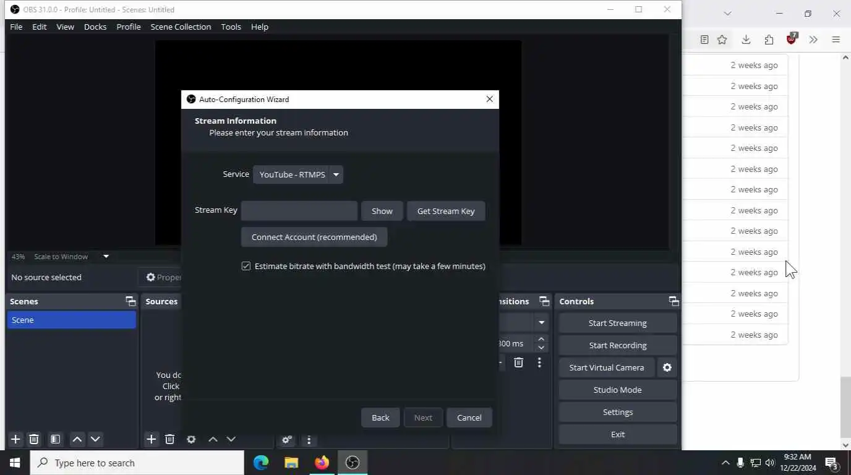Screen dimensions: 851x475
Task: Open scene filters icon in Scenes dock
Action: (55, 439)
